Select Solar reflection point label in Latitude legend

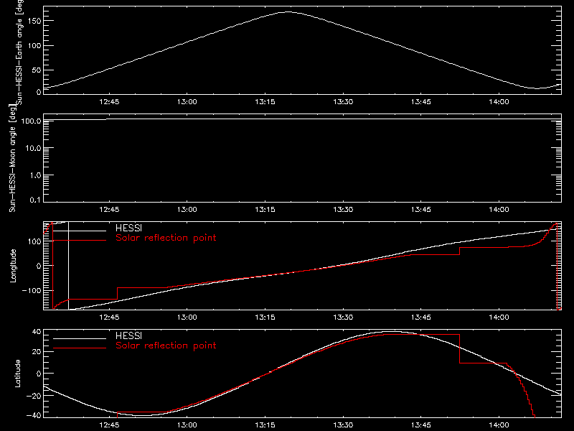point(166,346)
